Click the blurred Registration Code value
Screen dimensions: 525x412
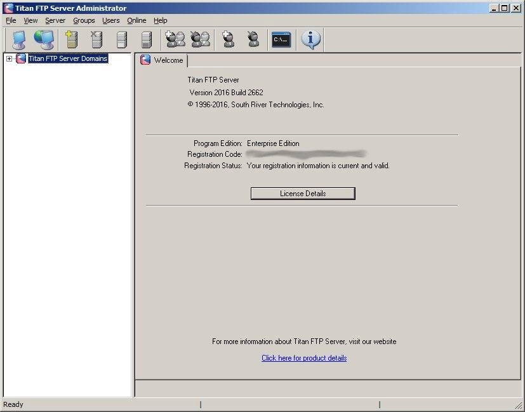pyautogui.click(x=306, y=154)
